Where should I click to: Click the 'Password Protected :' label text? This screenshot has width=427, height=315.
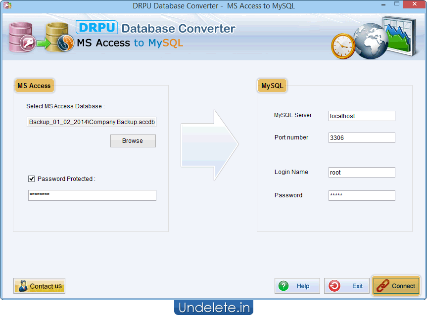66,179
